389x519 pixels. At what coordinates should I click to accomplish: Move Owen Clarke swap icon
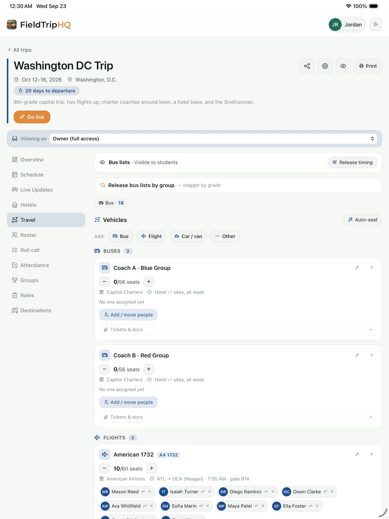325,492
